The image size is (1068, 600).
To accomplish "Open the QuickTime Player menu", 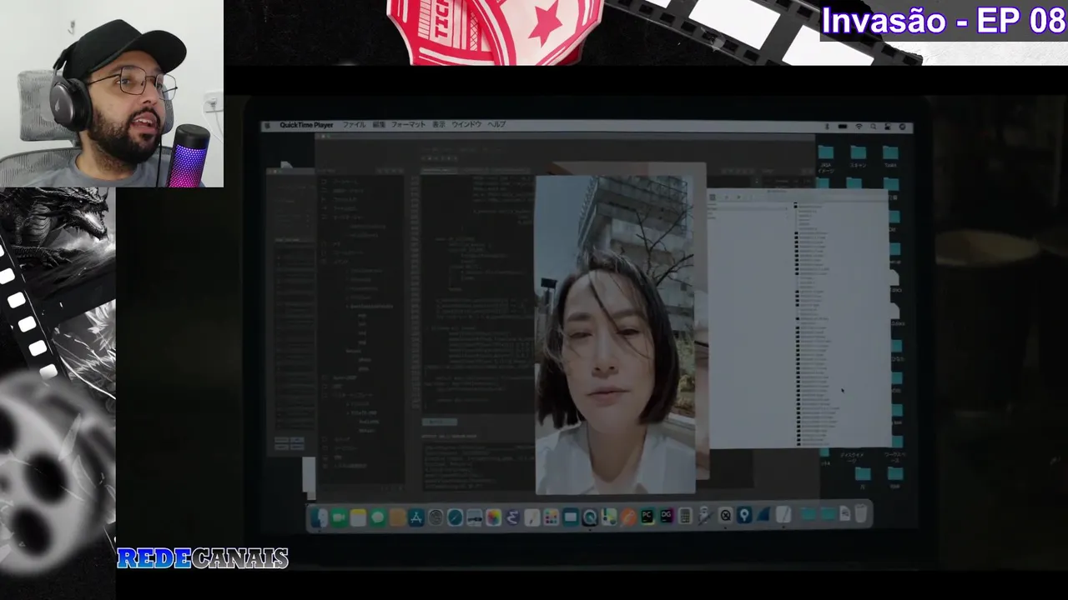I will coord(306,125).
